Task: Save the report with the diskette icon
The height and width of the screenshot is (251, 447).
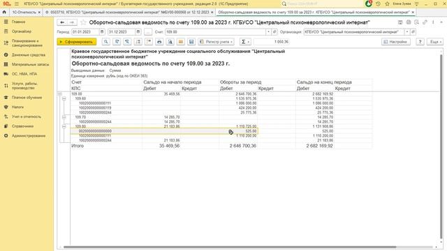Action: tap(191, 42)
